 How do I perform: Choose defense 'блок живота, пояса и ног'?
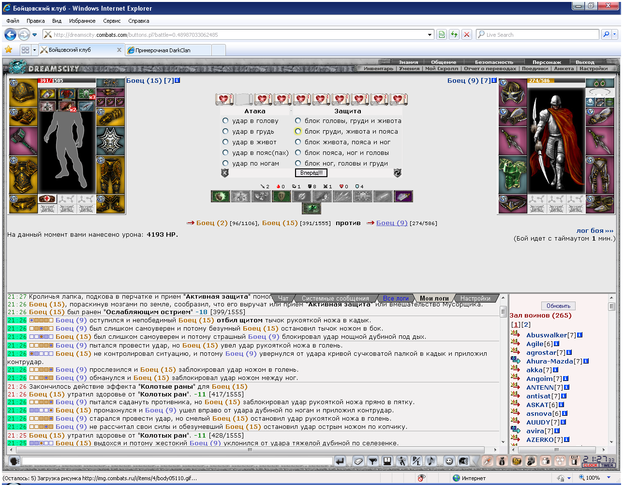(298, 142)
